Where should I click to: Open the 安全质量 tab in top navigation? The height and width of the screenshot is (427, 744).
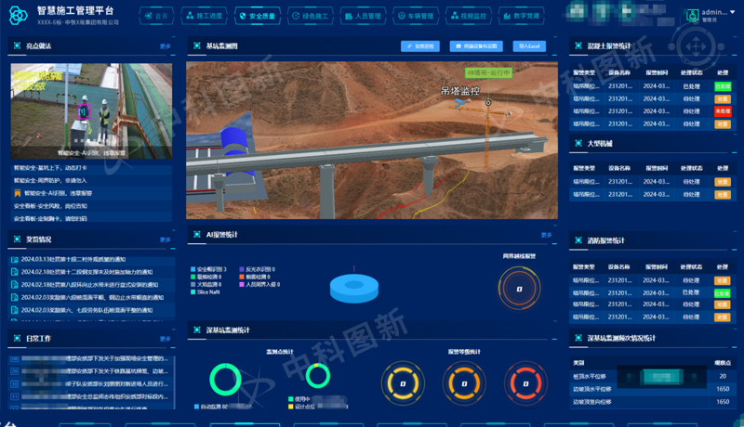coord(256,16)
